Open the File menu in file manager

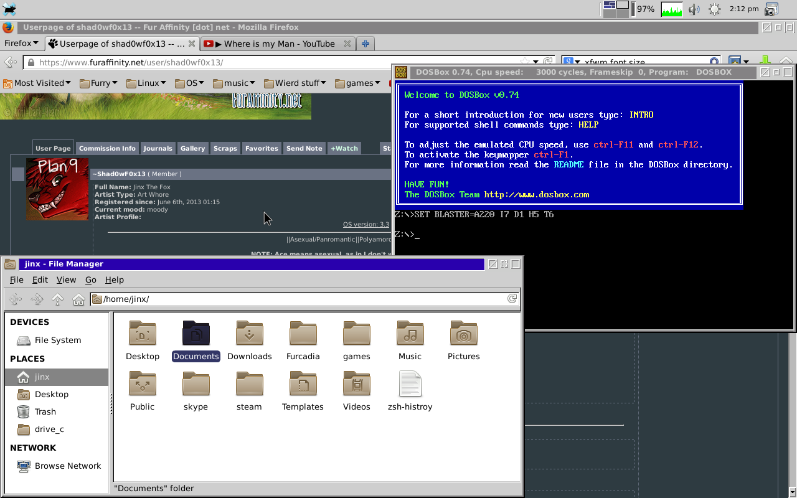17,280
